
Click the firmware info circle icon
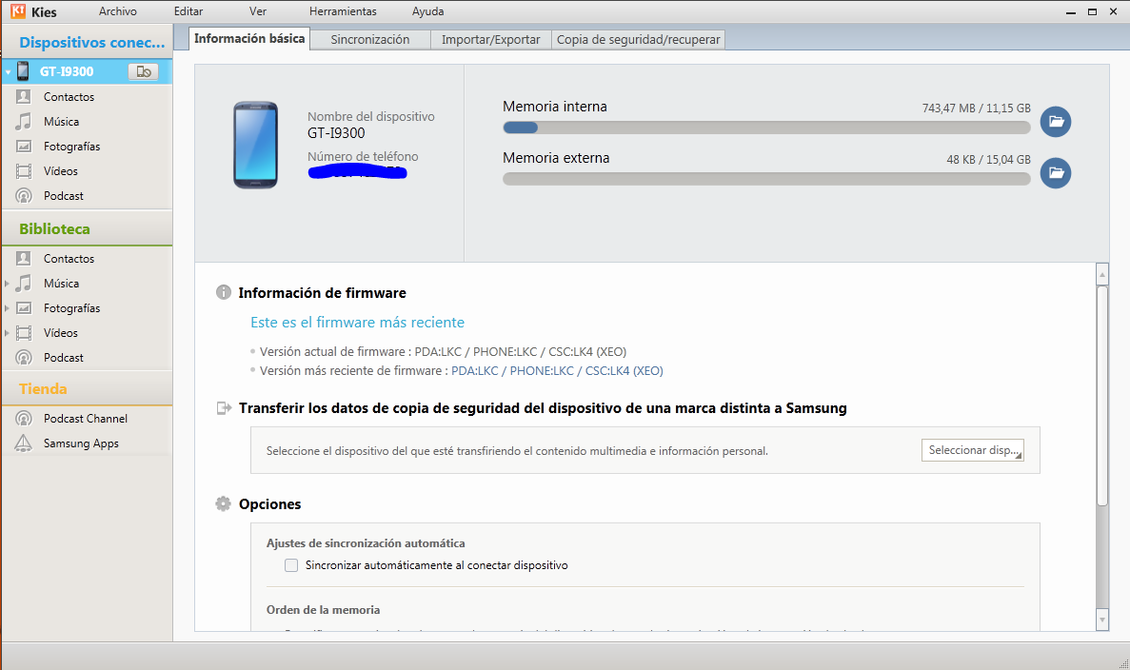[224, 292]
